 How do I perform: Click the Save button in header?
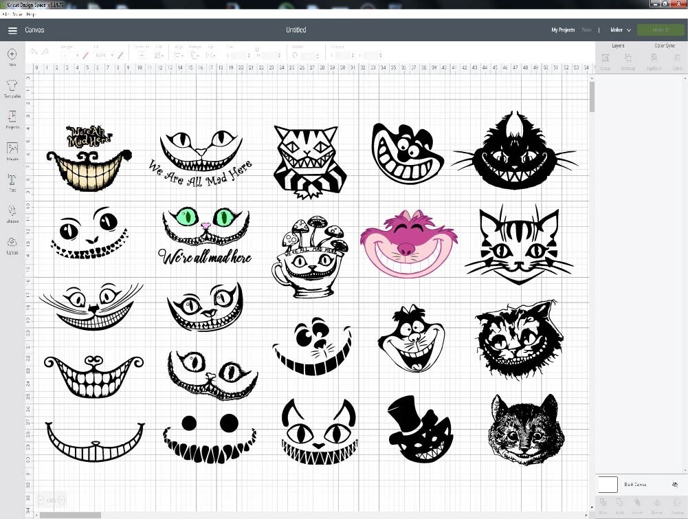(587, 30)
